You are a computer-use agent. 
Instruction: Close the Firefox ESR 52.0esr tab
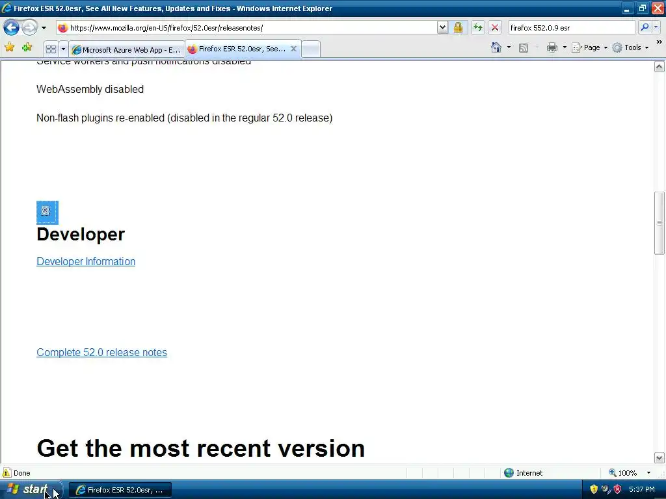(x=293, y=49)
